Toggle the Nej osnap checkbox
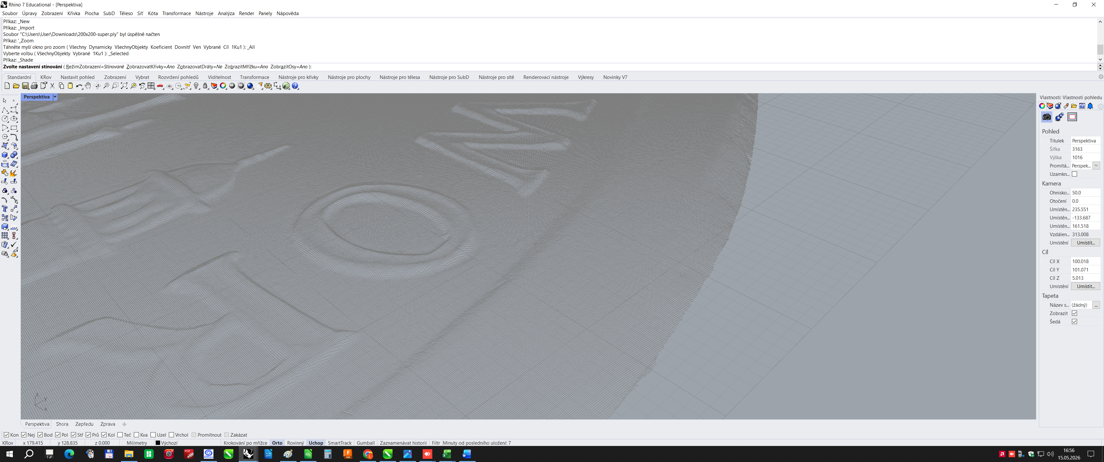The image size is (1104, 462). (x=24, y=435)
